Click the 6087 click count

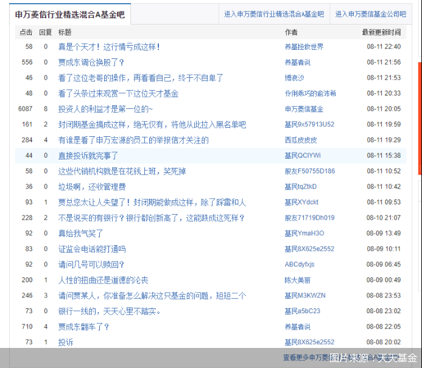pyautogui.click(x=26, y=109)
